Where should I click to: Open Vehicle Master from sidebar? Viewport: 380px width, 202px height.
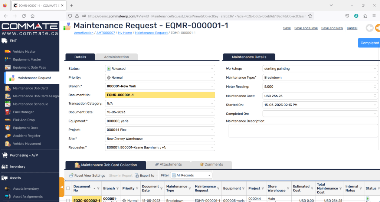pyautogui.click(x=24, y=52)
